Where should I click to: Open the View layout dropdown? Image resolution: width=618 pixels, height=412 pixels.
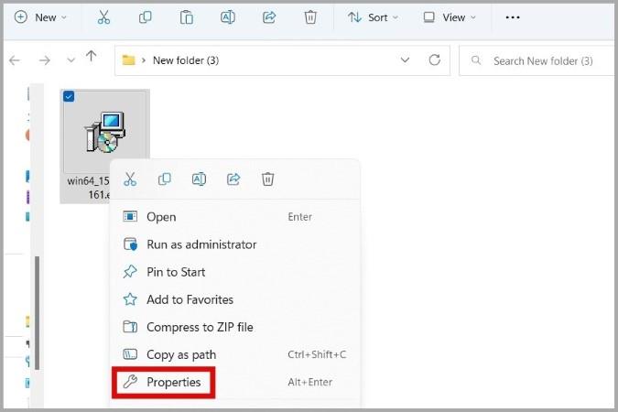[x=450, y=17]
